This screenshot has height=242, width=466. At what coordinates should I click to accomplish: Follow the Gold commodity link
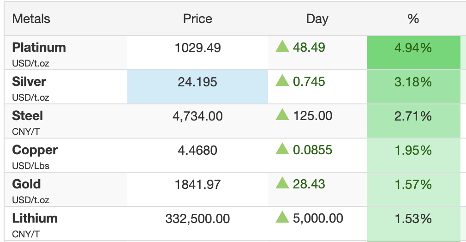pyautogui.click(x=26, y=184)
